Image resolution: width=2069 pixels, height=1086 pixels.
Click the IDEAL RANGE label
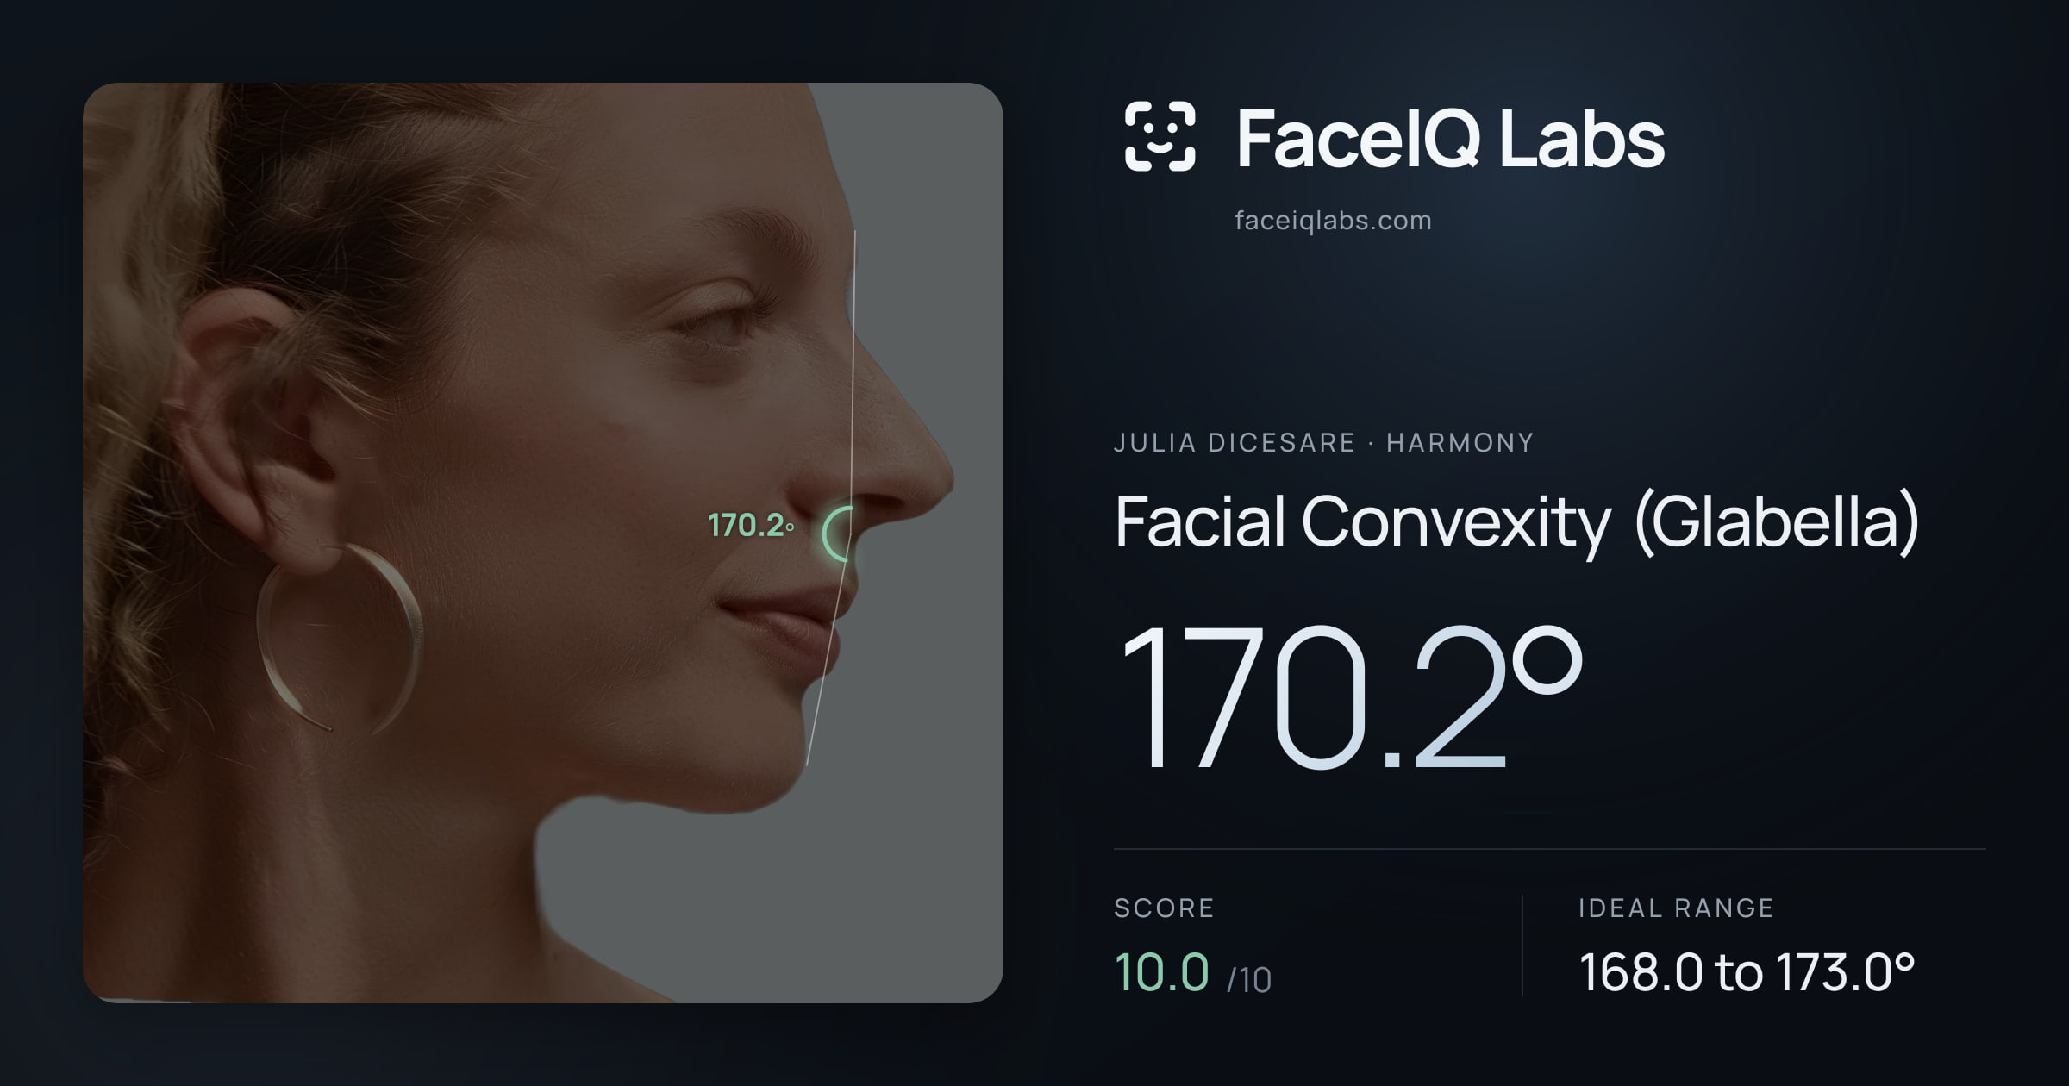(1676, 908)
